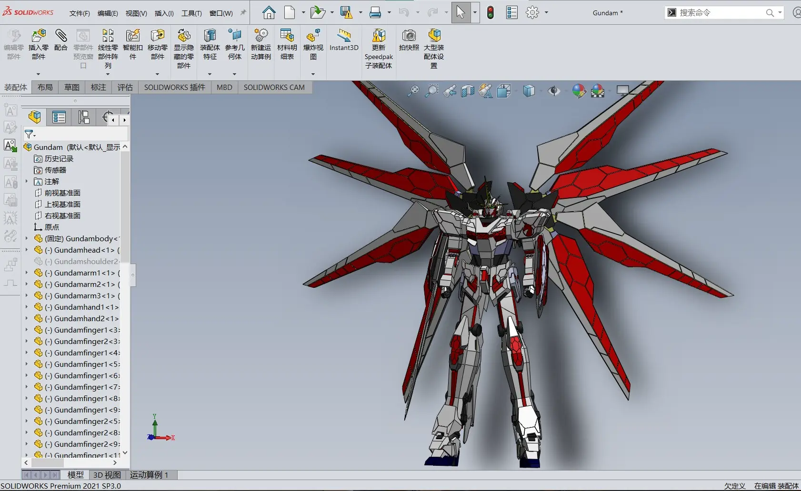Click Zoom to Fit in view toolbar
The image size is (801, 491).
point(413,90)
